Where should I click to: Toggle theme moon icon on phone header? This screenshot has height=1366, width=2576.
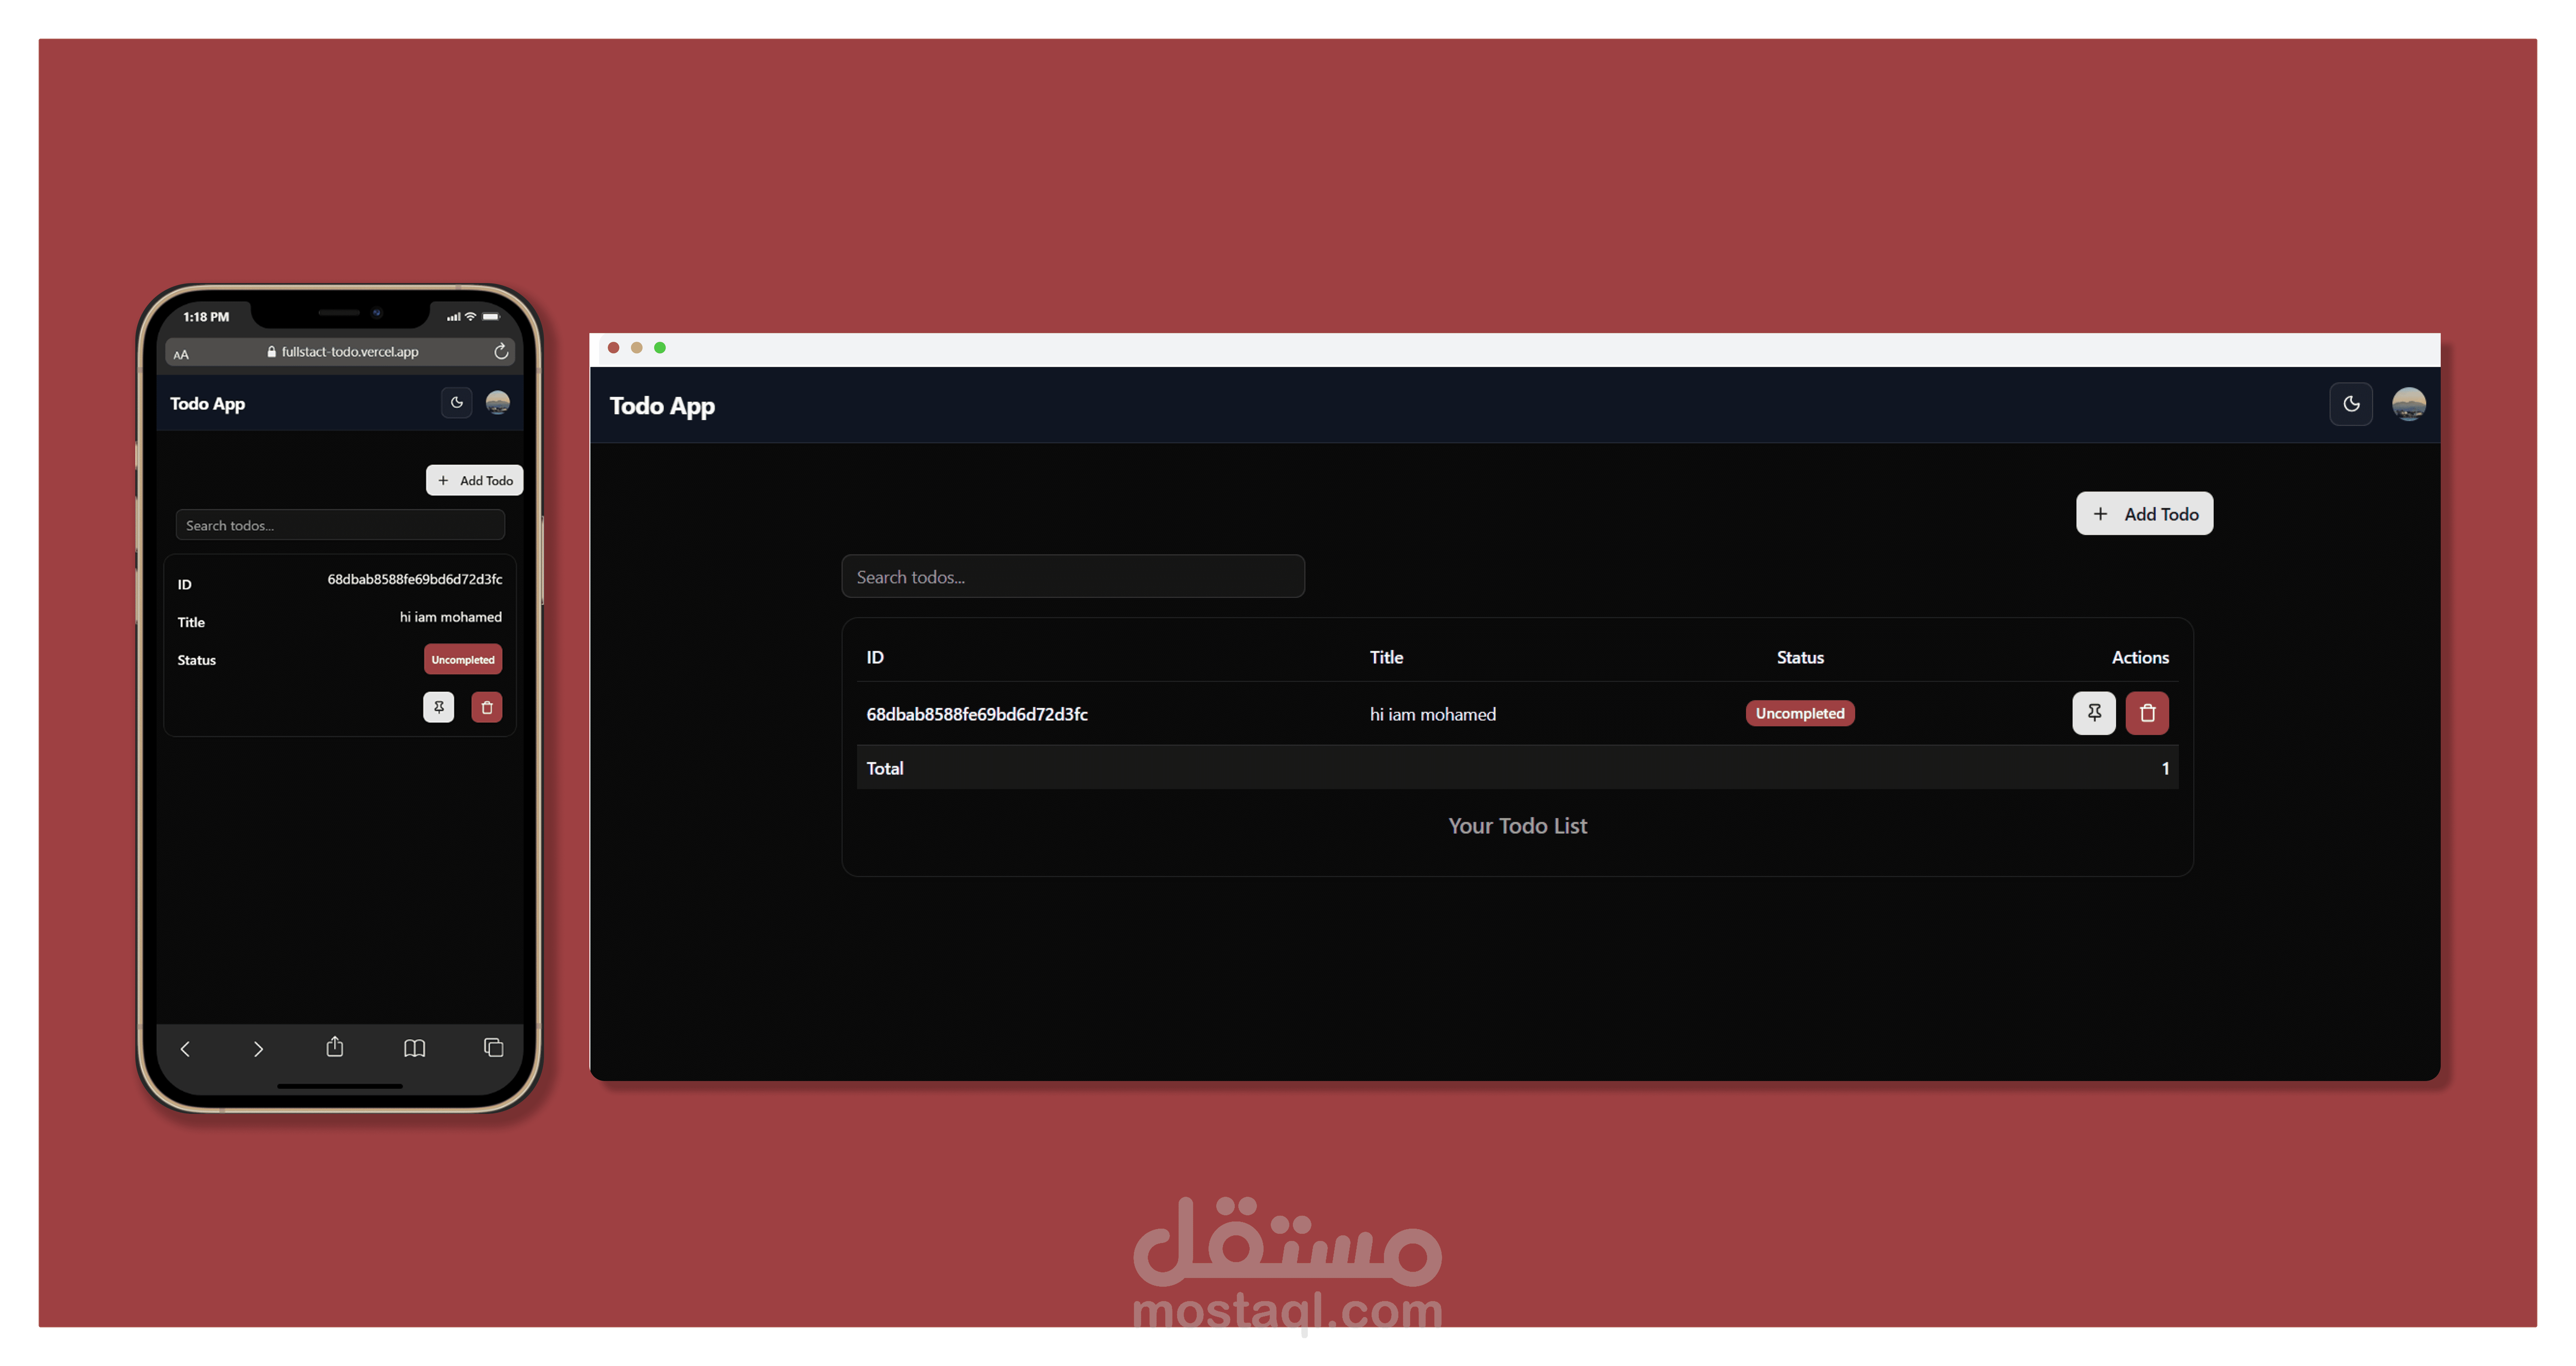[457, 403]
